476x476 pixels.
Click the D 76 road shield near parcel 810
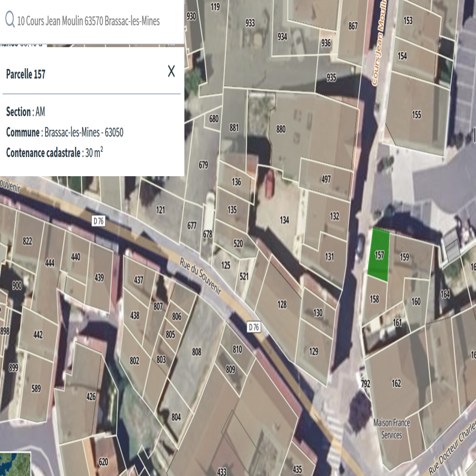(x=254, y=327)
